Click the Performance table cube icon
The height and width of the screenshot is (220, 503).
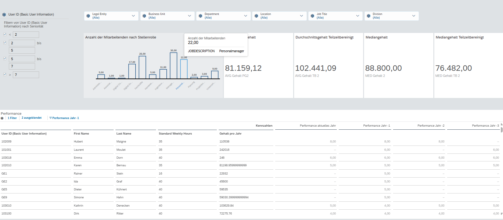tap(2, 118)
